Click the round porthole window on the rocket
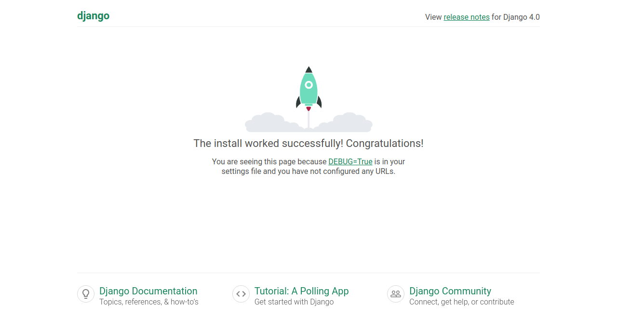 click(308, 85)
